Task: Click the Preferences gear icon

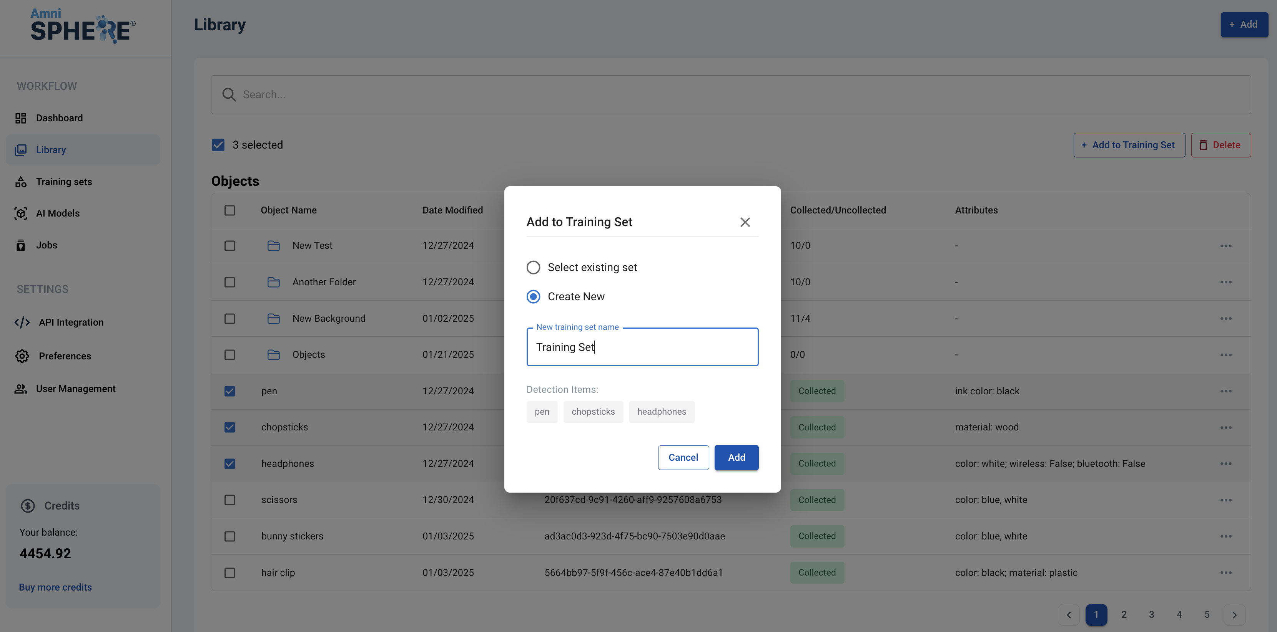Action: click(x=22, y=356)
